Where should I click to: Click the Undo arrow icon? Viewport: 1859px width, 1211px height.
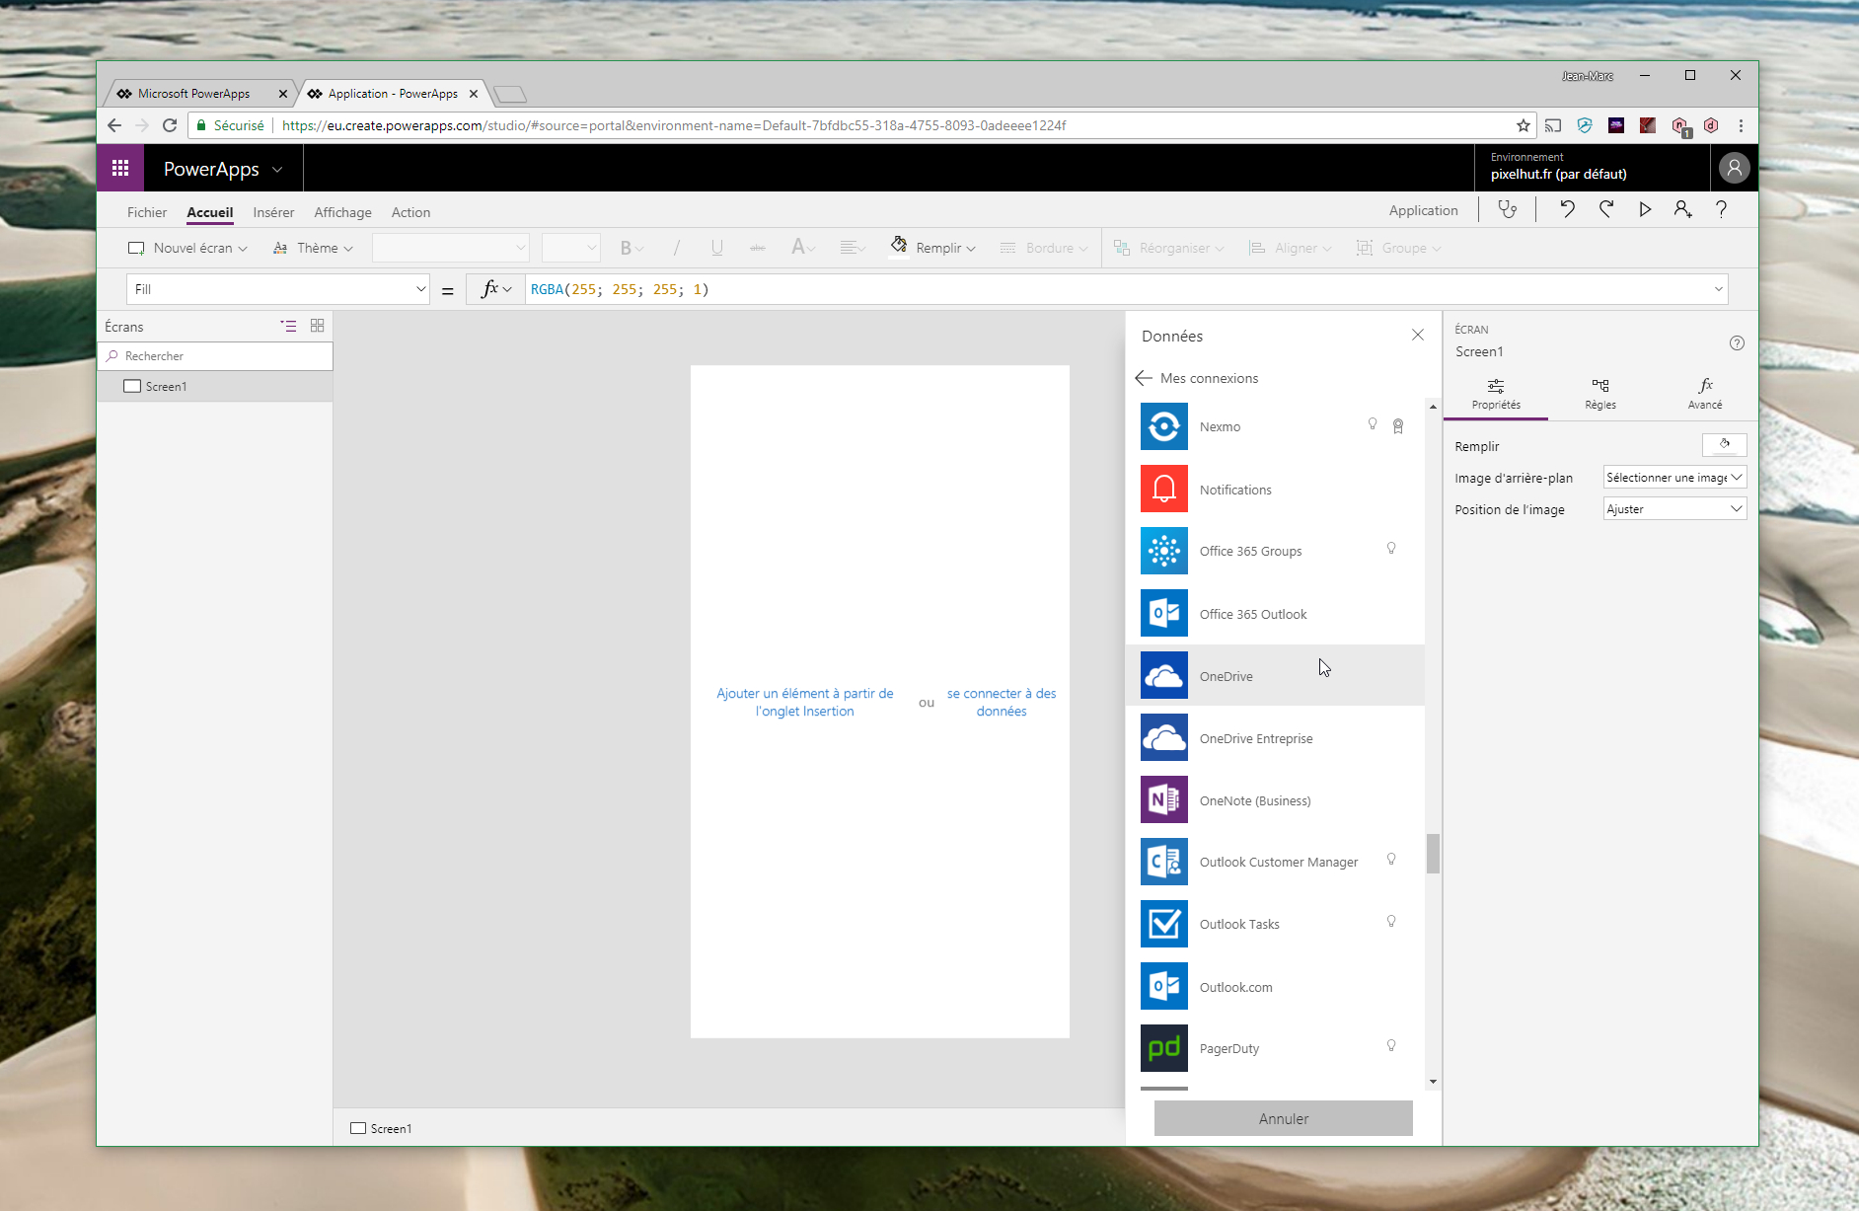coord(1567,209)
